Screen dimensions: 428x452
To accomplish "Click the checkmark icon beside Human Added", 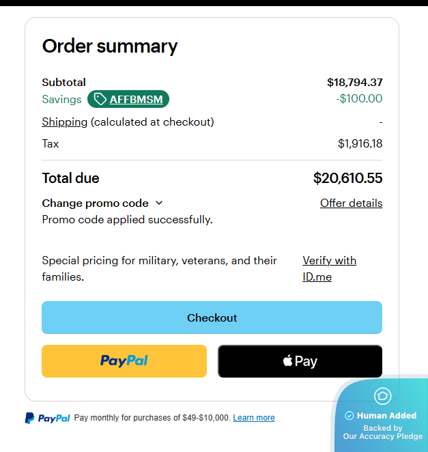I will [349, 415].
